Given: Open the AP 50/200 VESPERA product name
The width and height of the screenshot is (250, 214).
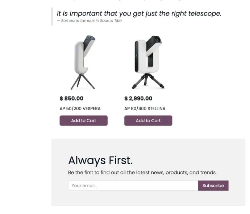Looking at the screenshot, I should (x=80, y=108).
